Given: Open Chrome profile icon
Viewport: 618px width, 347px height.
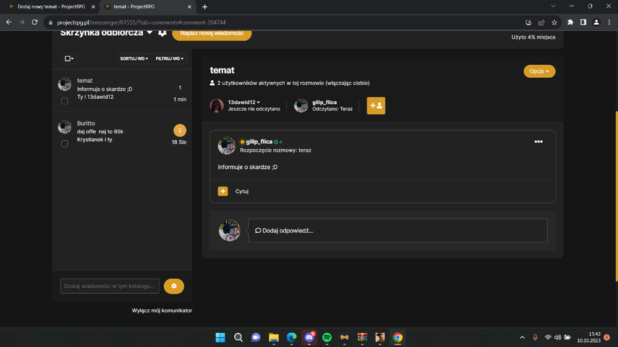Looking at the screenshot, I should click(x=596, y=22).
